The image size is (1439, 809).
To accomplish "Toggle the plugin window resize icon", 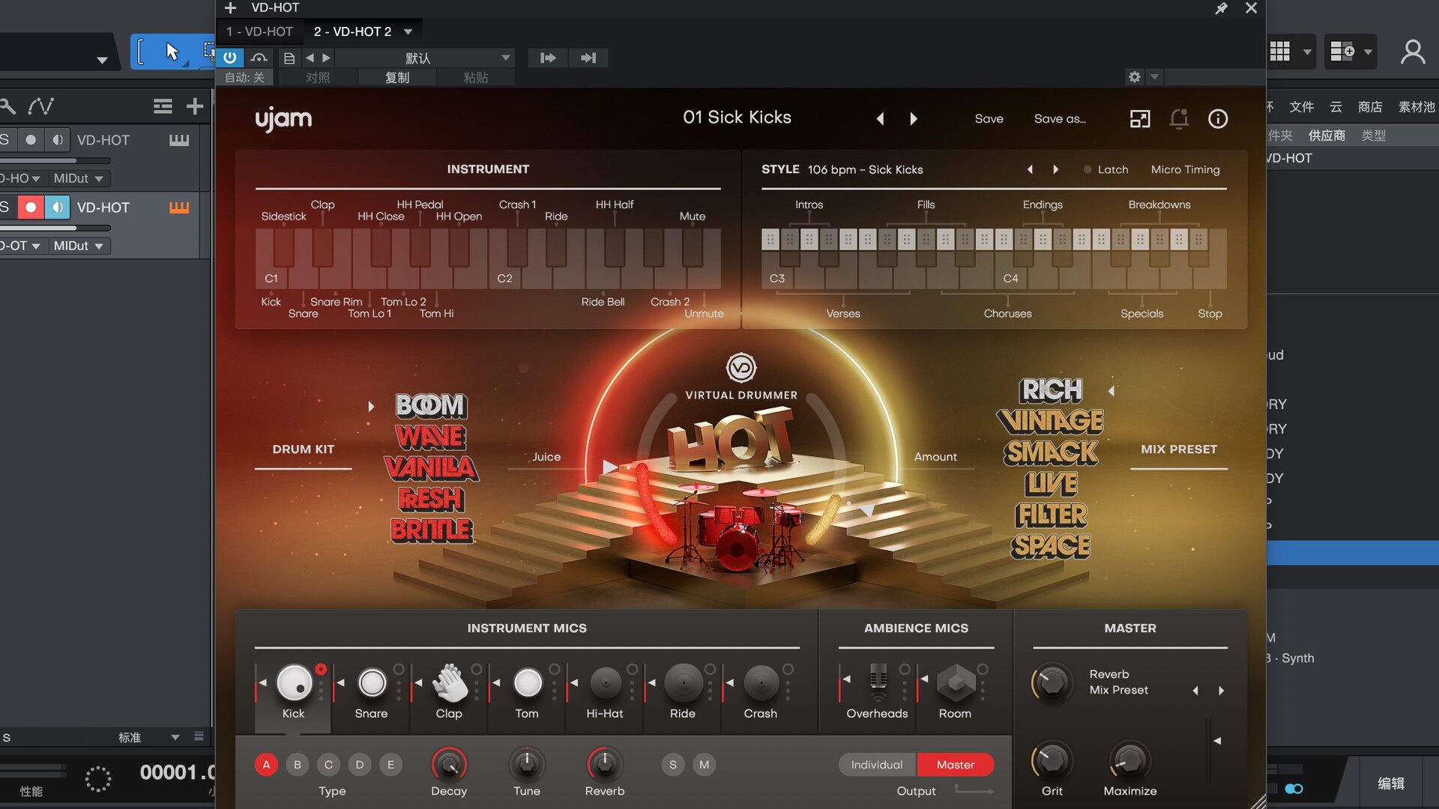I will coord(1140,118).
